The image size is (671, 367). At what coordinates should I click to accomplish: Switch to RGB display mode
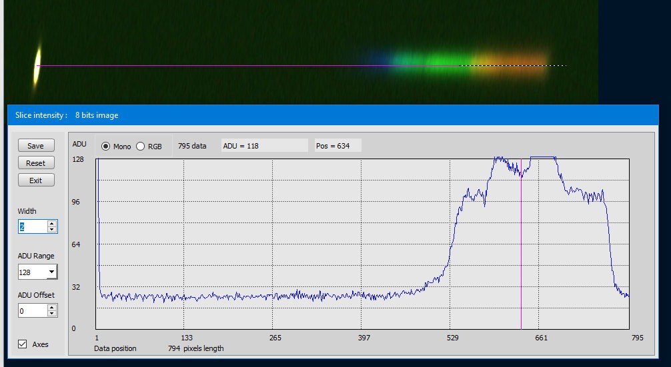140,146
